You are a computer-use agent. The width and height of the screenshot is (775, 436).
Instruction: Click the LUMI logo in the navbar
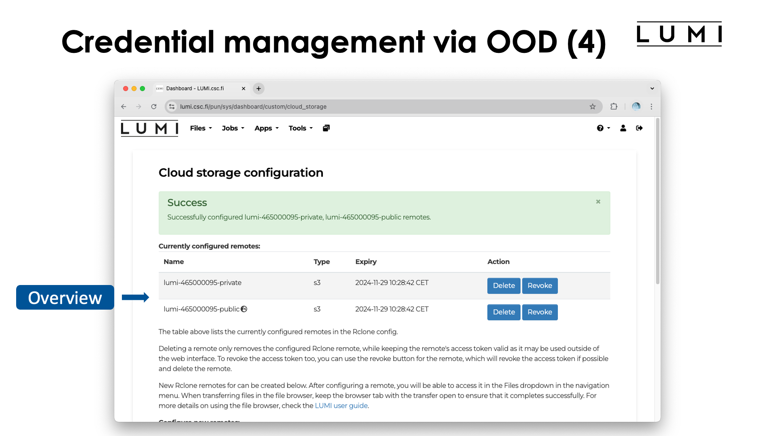[149, 128]
